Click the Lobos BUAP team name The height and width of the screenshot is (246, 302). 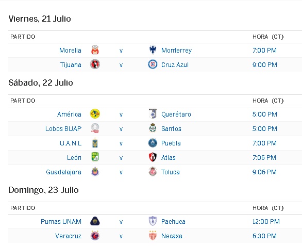(63, 128)
